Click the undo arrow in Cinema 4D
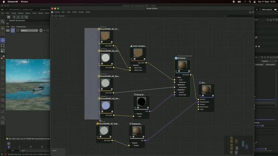The width and height of the screenshot is (278, 156). [x=3, y=10]
